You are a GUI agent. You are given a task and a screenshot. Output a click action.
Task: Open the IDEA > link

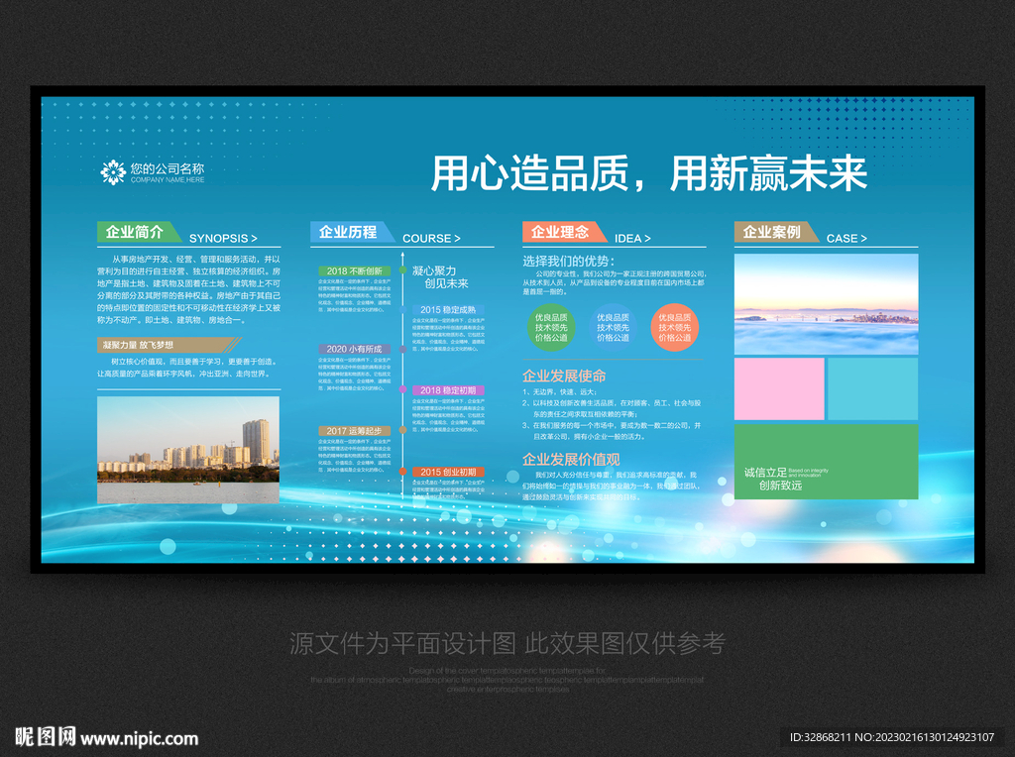pos(632,238)
